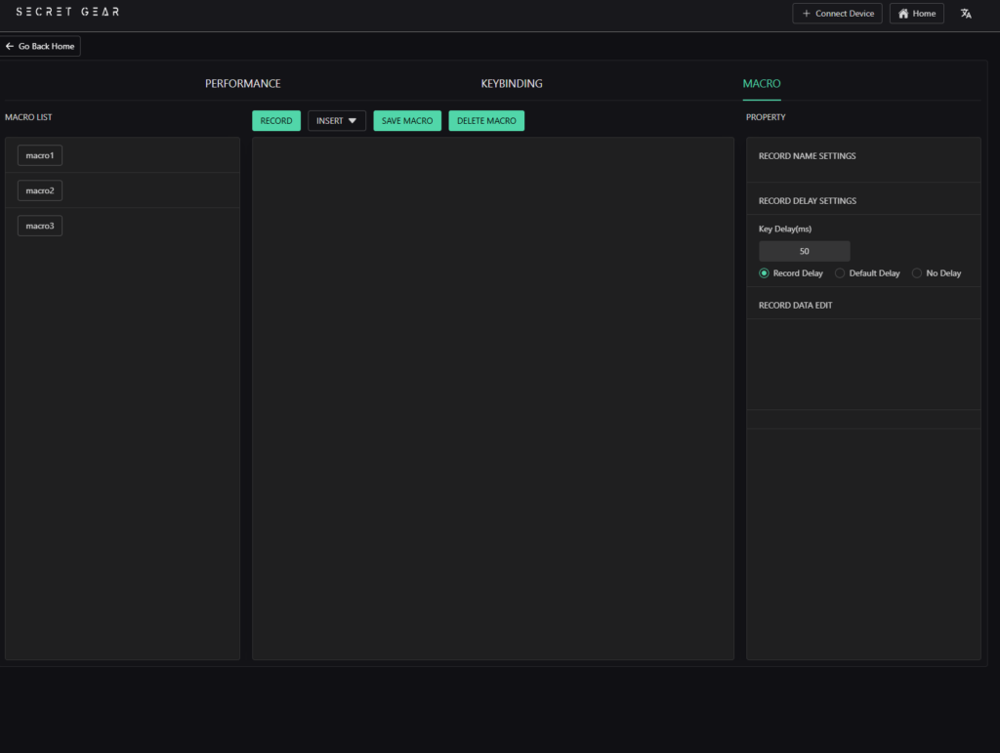Pick macro3 in the macro list
Image resolution: width=1000 pixels, height=753 pixels.
click(40, 226)
